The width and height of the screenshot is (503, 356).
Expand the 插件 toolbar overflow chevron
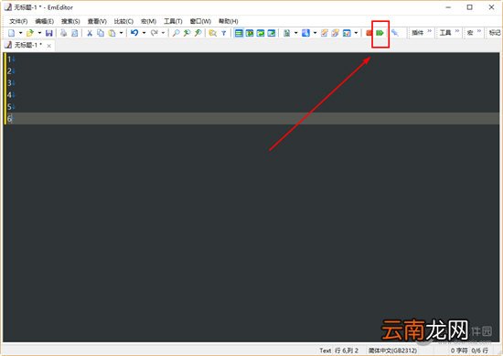click(430, 31)
